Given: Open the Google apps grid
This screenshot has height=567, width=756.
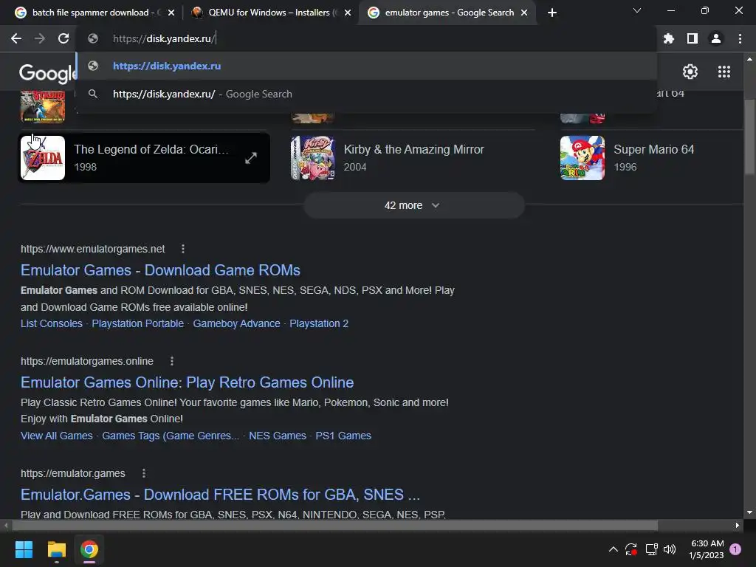Looking at the screenshot, I should pyautogui.click(x=724, y=72).
